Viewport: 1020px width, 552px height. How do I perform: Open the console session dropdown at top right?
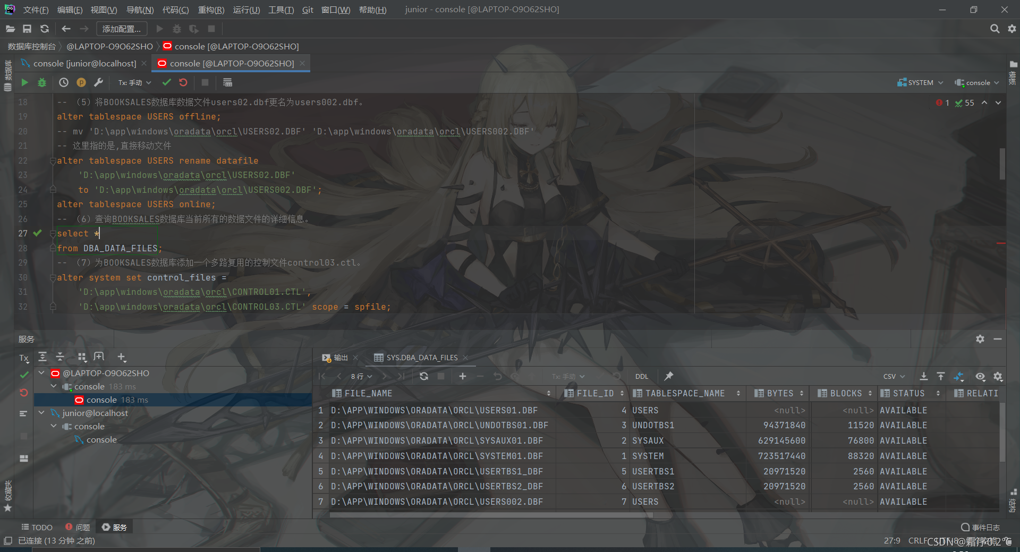pyautogui.click(x=977, y=82)
